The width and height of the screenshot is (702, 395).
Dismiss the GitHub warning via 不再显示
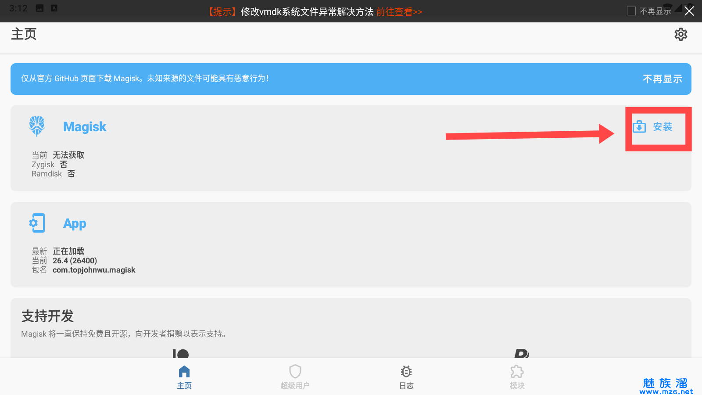tap(662, 79)
